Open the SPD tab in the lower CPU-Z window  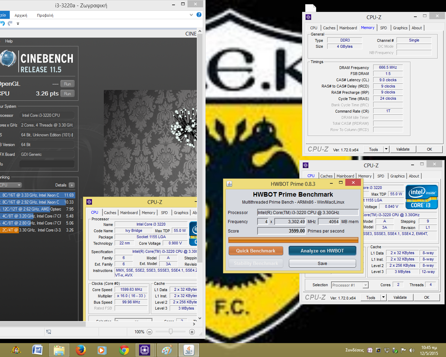[x=380, y=176]
